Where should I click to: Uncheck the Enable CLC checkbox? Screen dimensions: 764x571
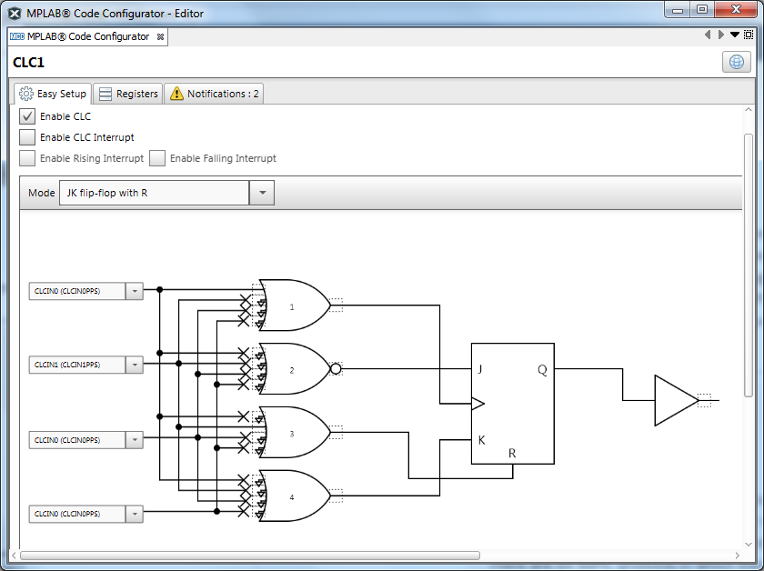click(27, 116)
